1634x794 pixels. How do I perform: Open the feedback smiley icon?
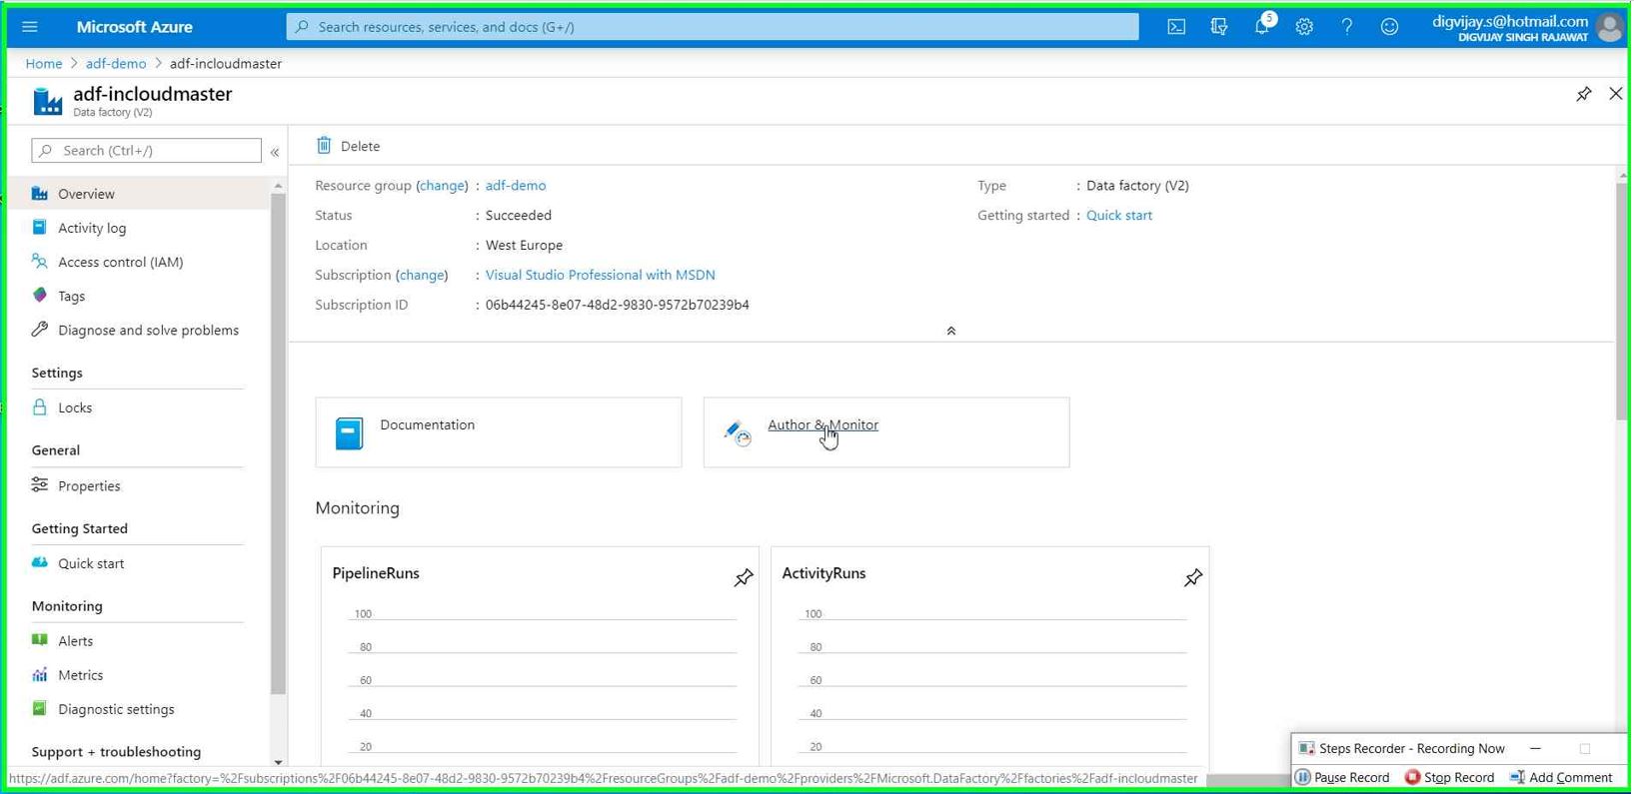click(1389, 27)
